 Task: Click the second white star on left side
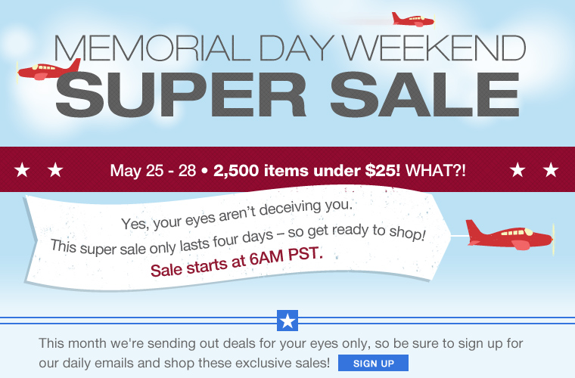55,170
